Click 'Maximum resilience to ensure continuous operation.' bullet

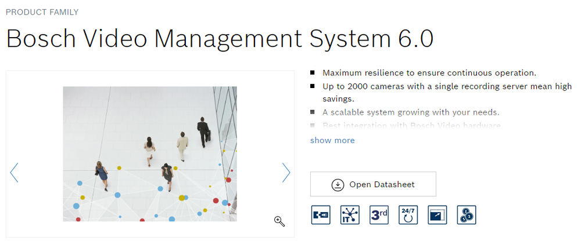(x=429, y=73)
